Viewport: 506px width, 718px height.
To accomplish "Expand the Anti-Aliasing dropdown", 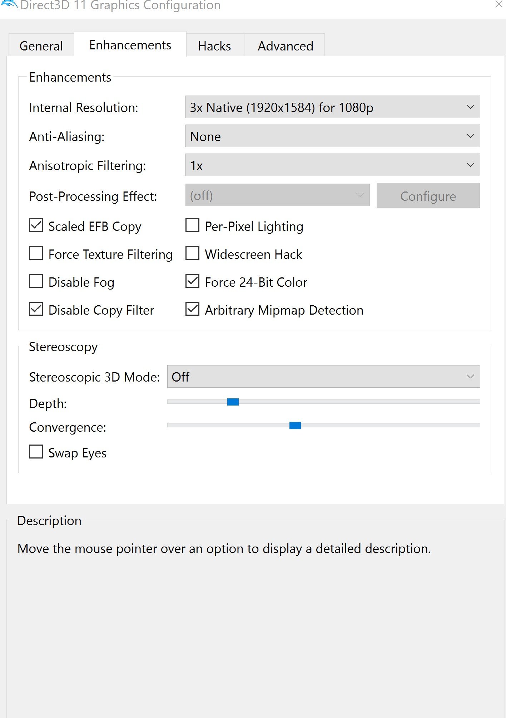I will 332,136.
